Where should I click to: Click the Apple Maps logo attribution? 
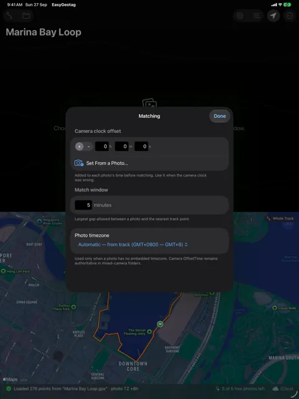tap(10, 380)
